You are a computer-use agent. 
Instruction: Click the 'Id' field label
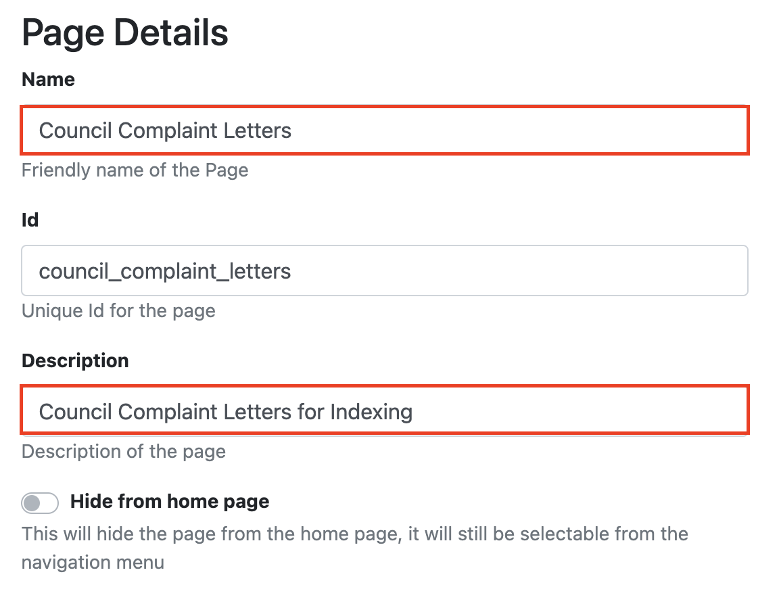coord(30,220)
